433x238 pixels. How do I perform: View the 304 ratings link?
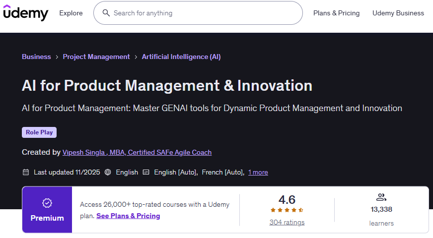point(287,222)
